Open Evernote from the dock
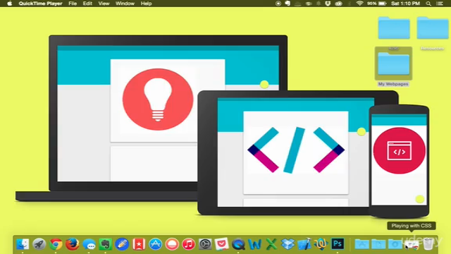The height and width of the screenshot is (254, 451). (x=105, y=244)
